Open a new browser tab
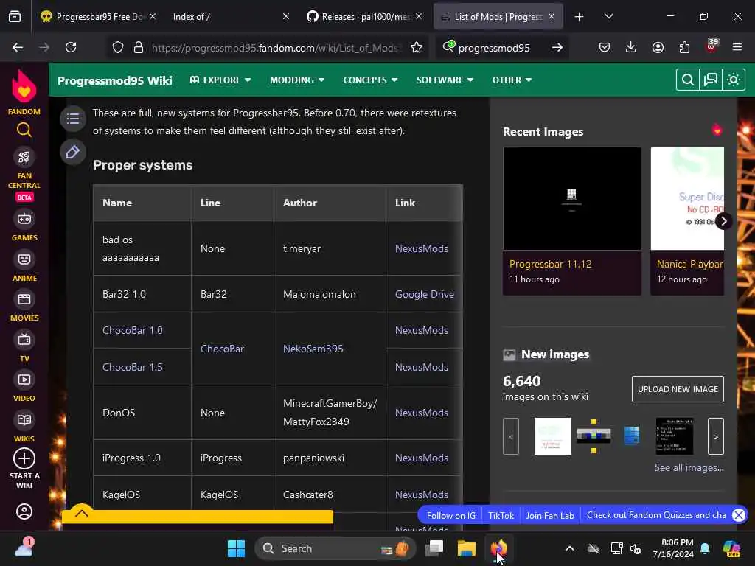This screenshot has height=566, width=755. (x=580, y=17)
